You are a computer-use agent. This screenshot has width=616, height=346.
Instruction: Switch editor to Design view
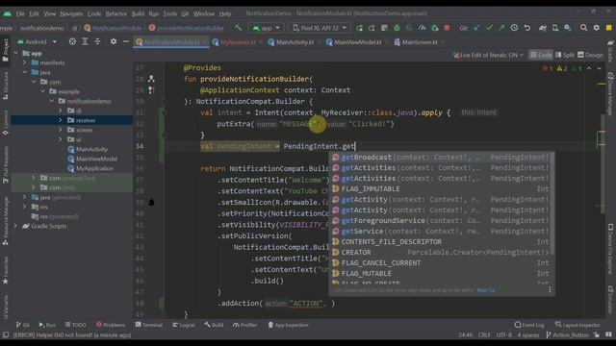590,56
